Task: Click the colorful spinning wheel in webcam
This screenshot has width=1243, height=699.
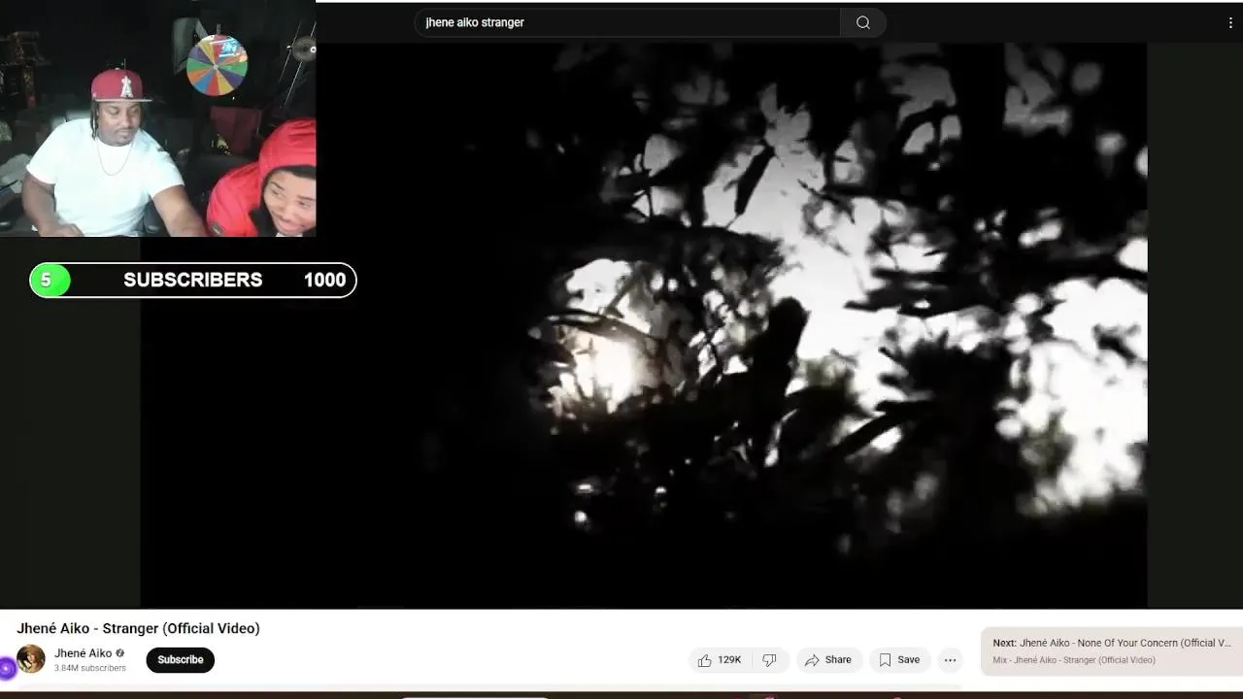Action: click(x=217, y=65)
